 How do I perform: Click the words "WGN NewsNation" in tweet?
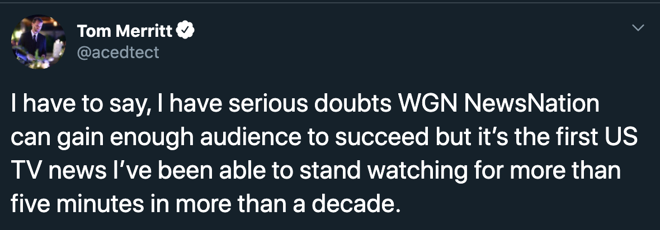499,104
